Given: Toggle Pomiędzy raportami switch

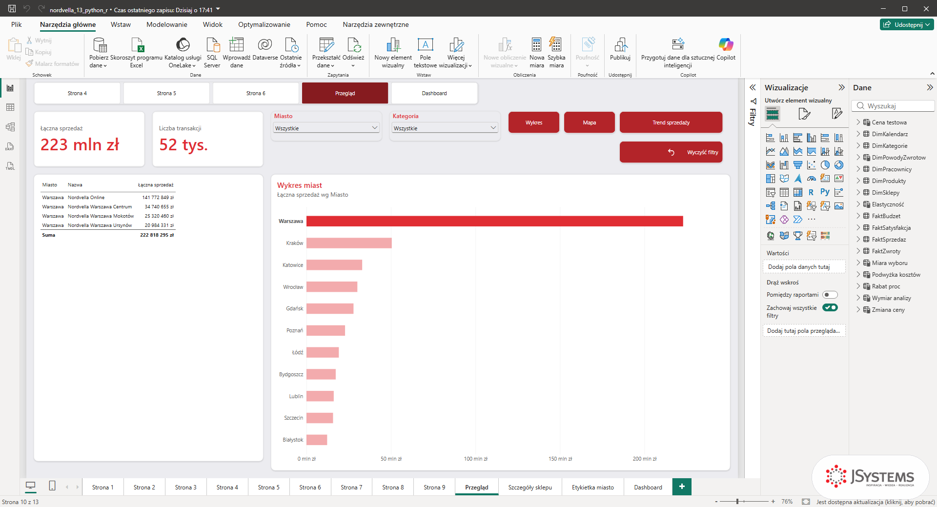Looking at the screenshot, I should coord(830,295).
